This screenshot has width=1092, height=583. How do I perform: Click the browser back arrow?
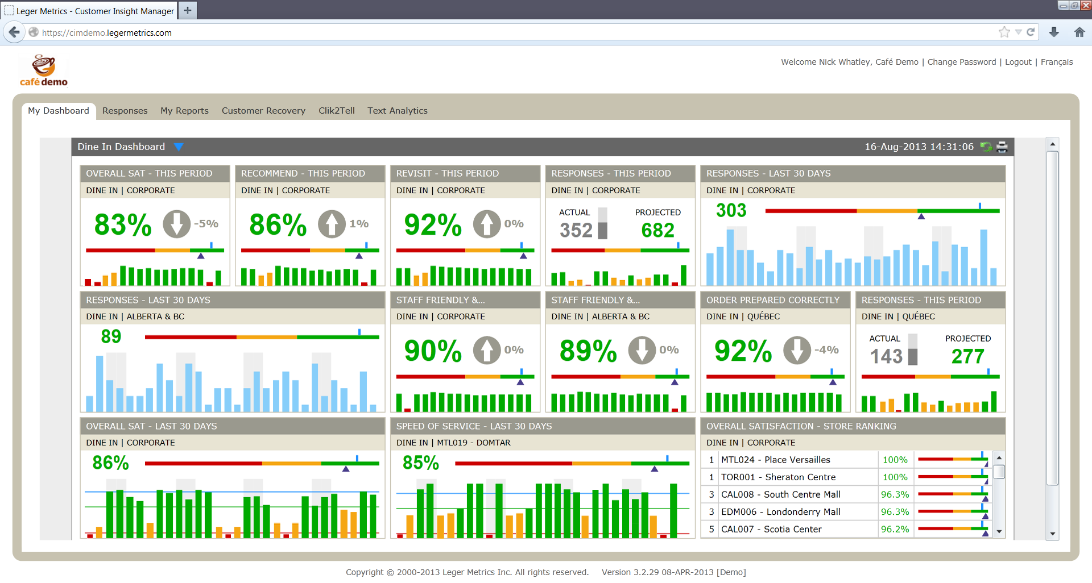pos(14,32)
